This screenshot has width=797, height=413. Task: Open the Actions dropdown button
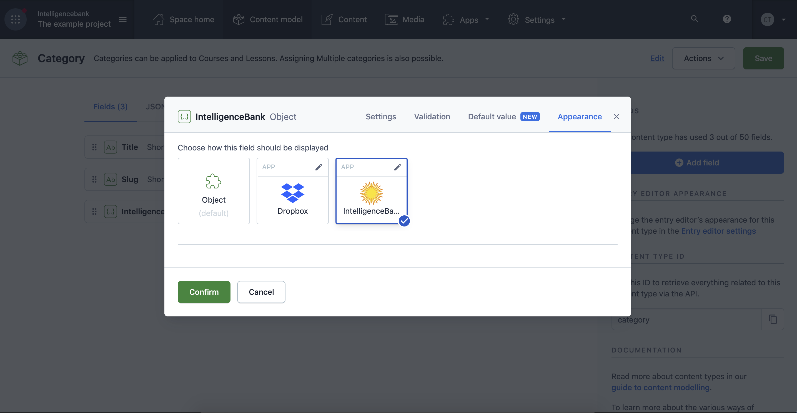click(x=703, y=59)
